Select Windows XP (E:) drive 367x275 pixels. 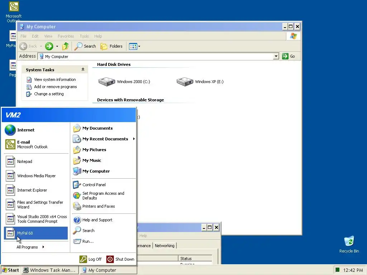200,82
